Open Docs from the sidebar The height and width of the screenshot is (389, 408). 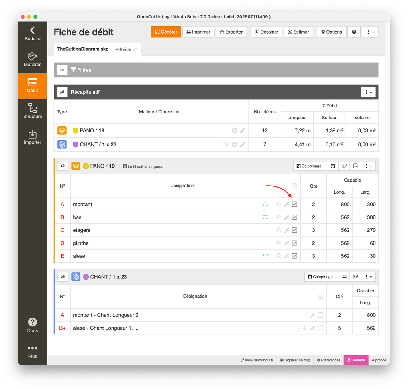click(33, 325)
